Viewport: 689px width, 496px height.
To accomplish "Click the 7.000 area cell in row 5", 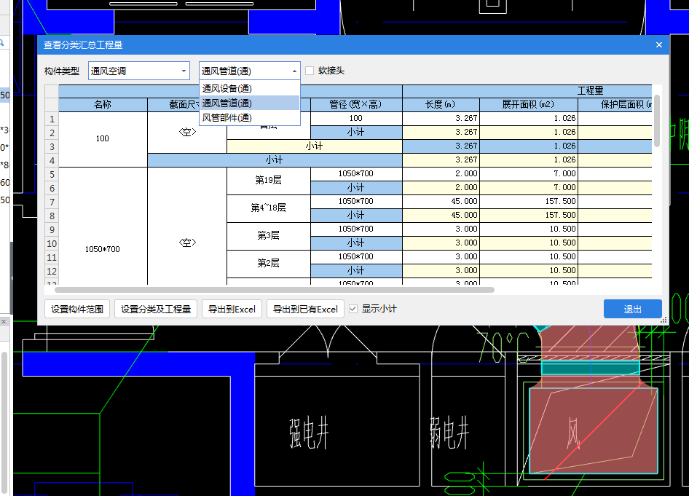I will pos(529,173).
